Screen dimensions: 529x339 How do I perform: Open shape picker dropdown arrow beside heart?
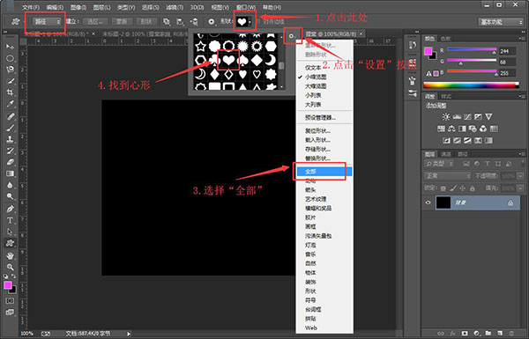pos(250,22)
